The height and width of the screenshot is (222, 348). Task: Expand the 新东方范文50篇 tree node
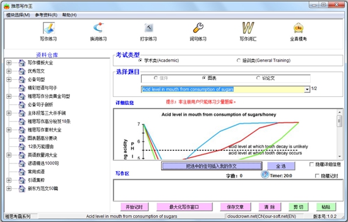pyautogui.click(x=9, y=188)
